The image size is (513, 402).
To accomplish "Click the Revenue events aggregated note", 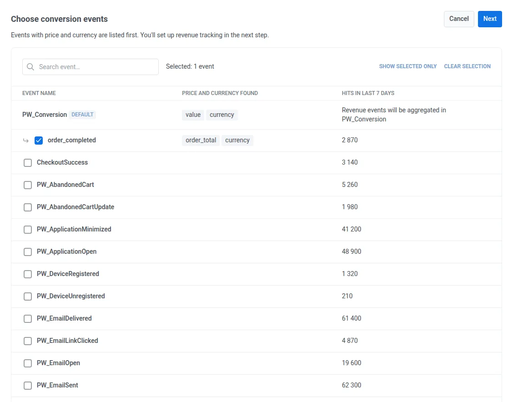I will pos(394,115).
